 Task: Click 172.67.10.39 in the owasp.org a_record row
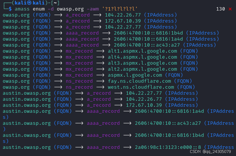pos(123,21)
